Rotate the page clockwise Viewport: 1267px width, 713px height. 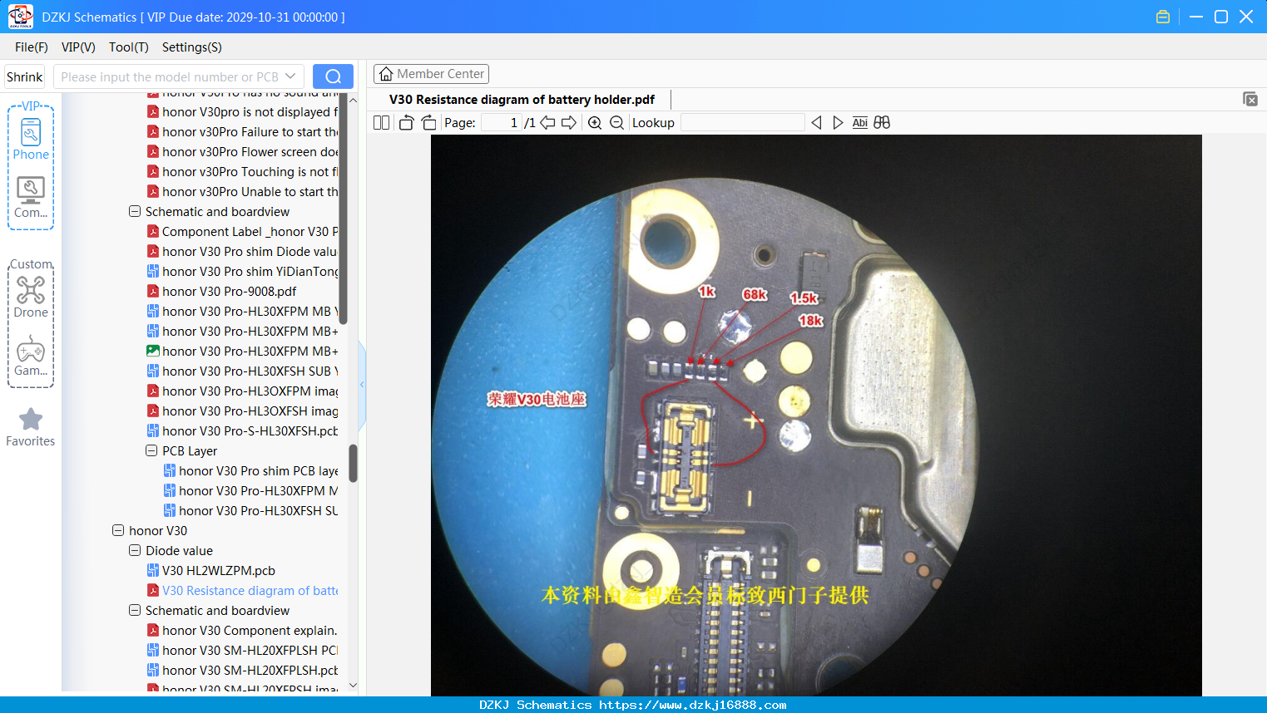pyautogui.click(x=428, y=123)
